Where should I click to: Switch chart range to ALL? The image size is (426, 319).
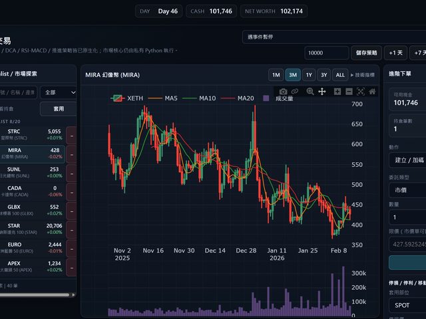click(x=340, y=75)
